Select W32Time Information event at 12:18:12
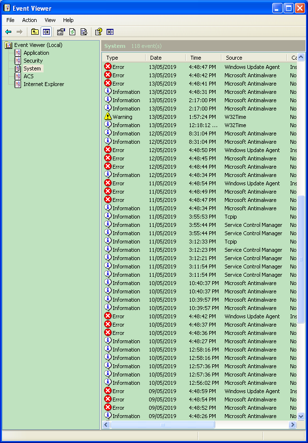The height and width of the screenshot is (443, 308). coord(199,125)
